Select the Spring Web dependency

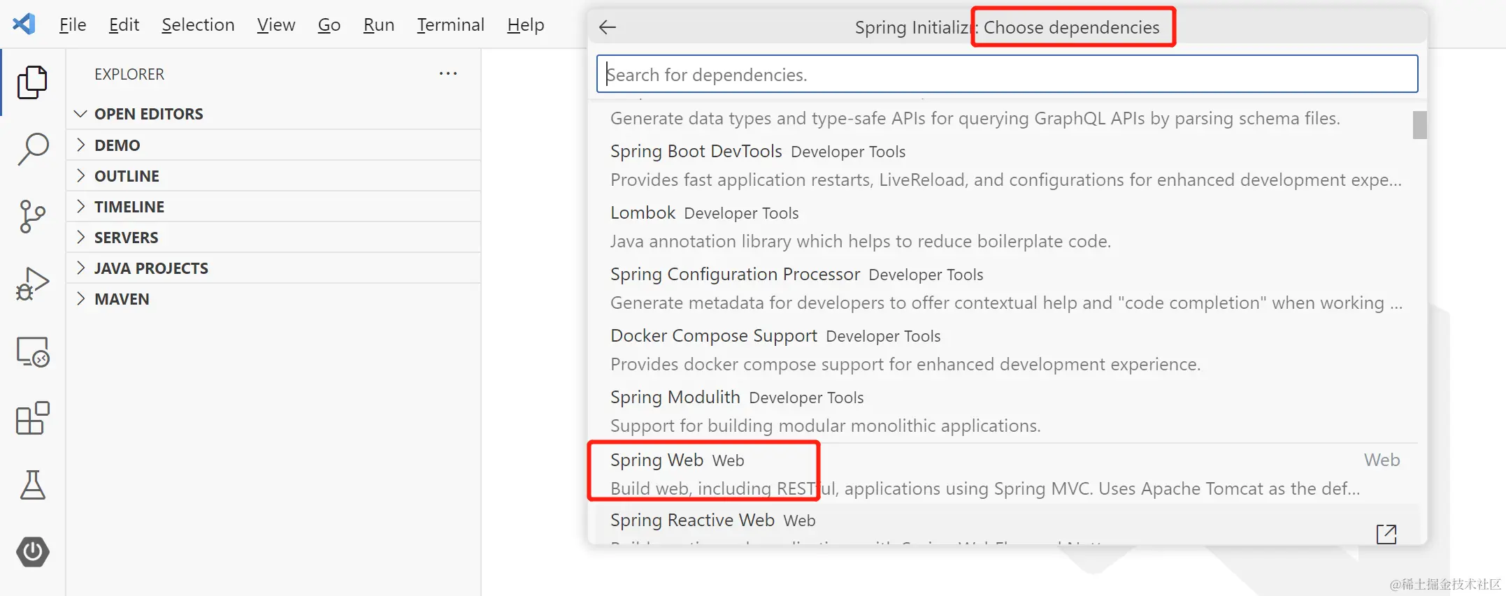click(1007, 474)
